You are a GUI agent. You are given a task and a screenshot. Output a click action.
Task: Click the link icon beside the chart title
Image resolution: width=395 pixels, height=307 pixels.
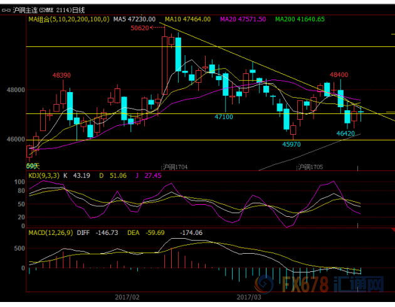(x=6, y=11)
